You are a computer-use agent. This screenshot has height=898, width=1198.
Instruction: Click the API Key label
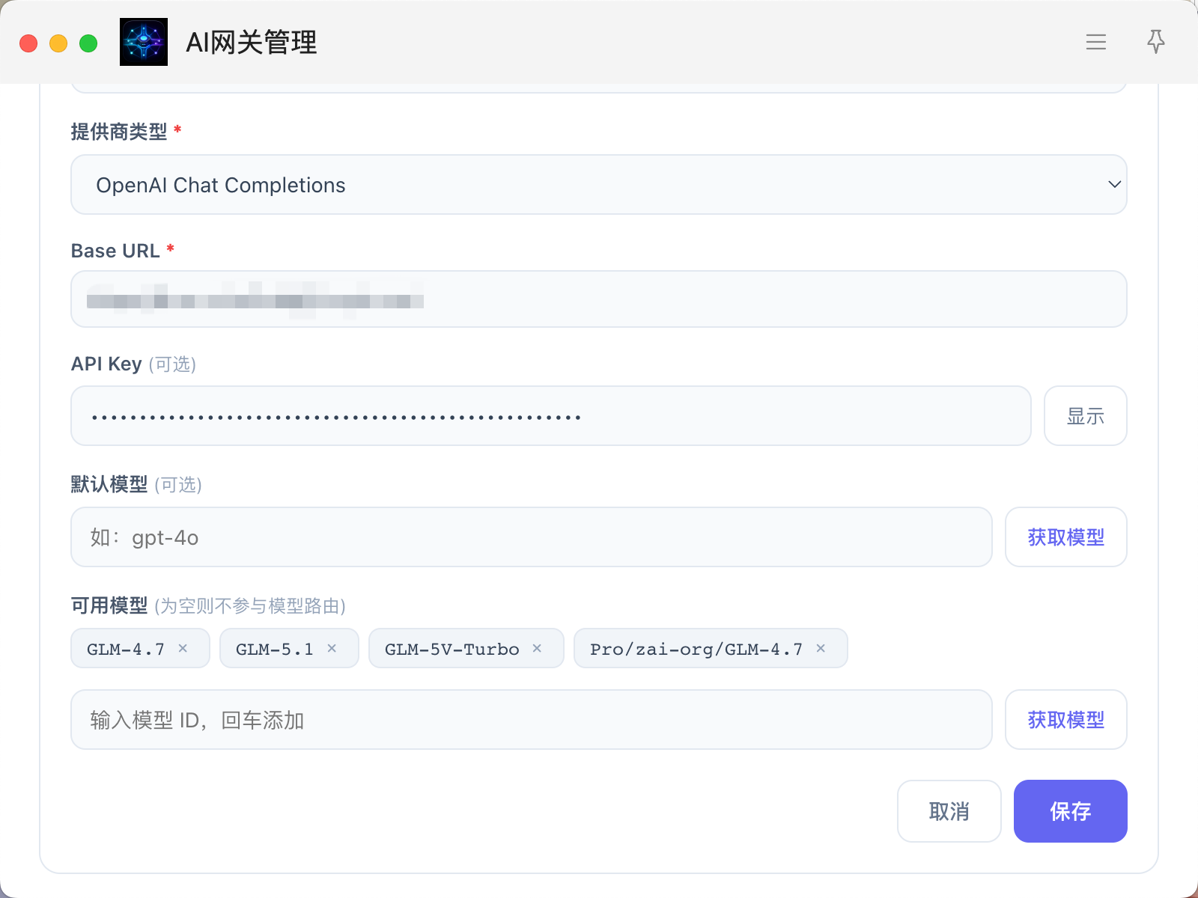(106, 364)
